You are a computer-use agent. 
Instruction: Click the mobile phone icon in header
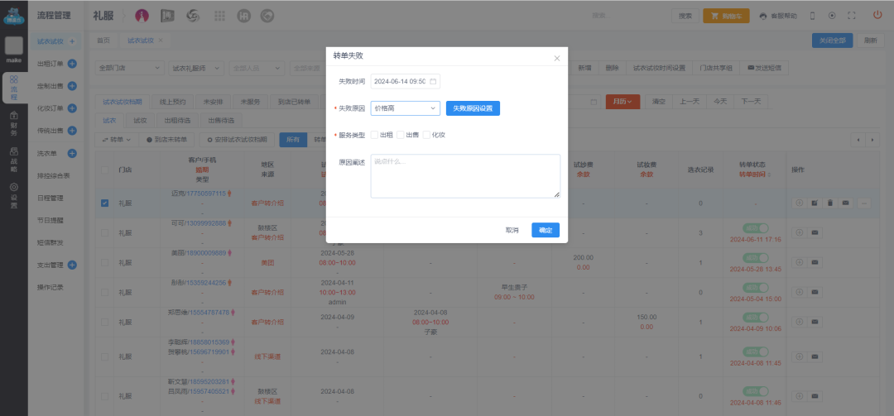coord(813,16)
